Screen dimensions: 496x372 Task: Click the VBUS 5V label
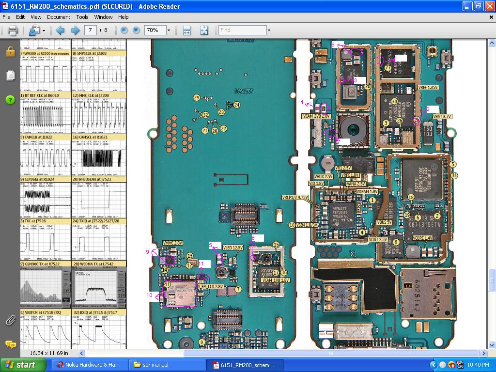(x=384, y=222)
